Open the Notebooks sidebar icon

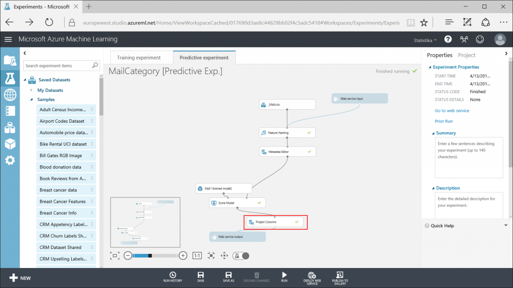(x=10, y=111)
